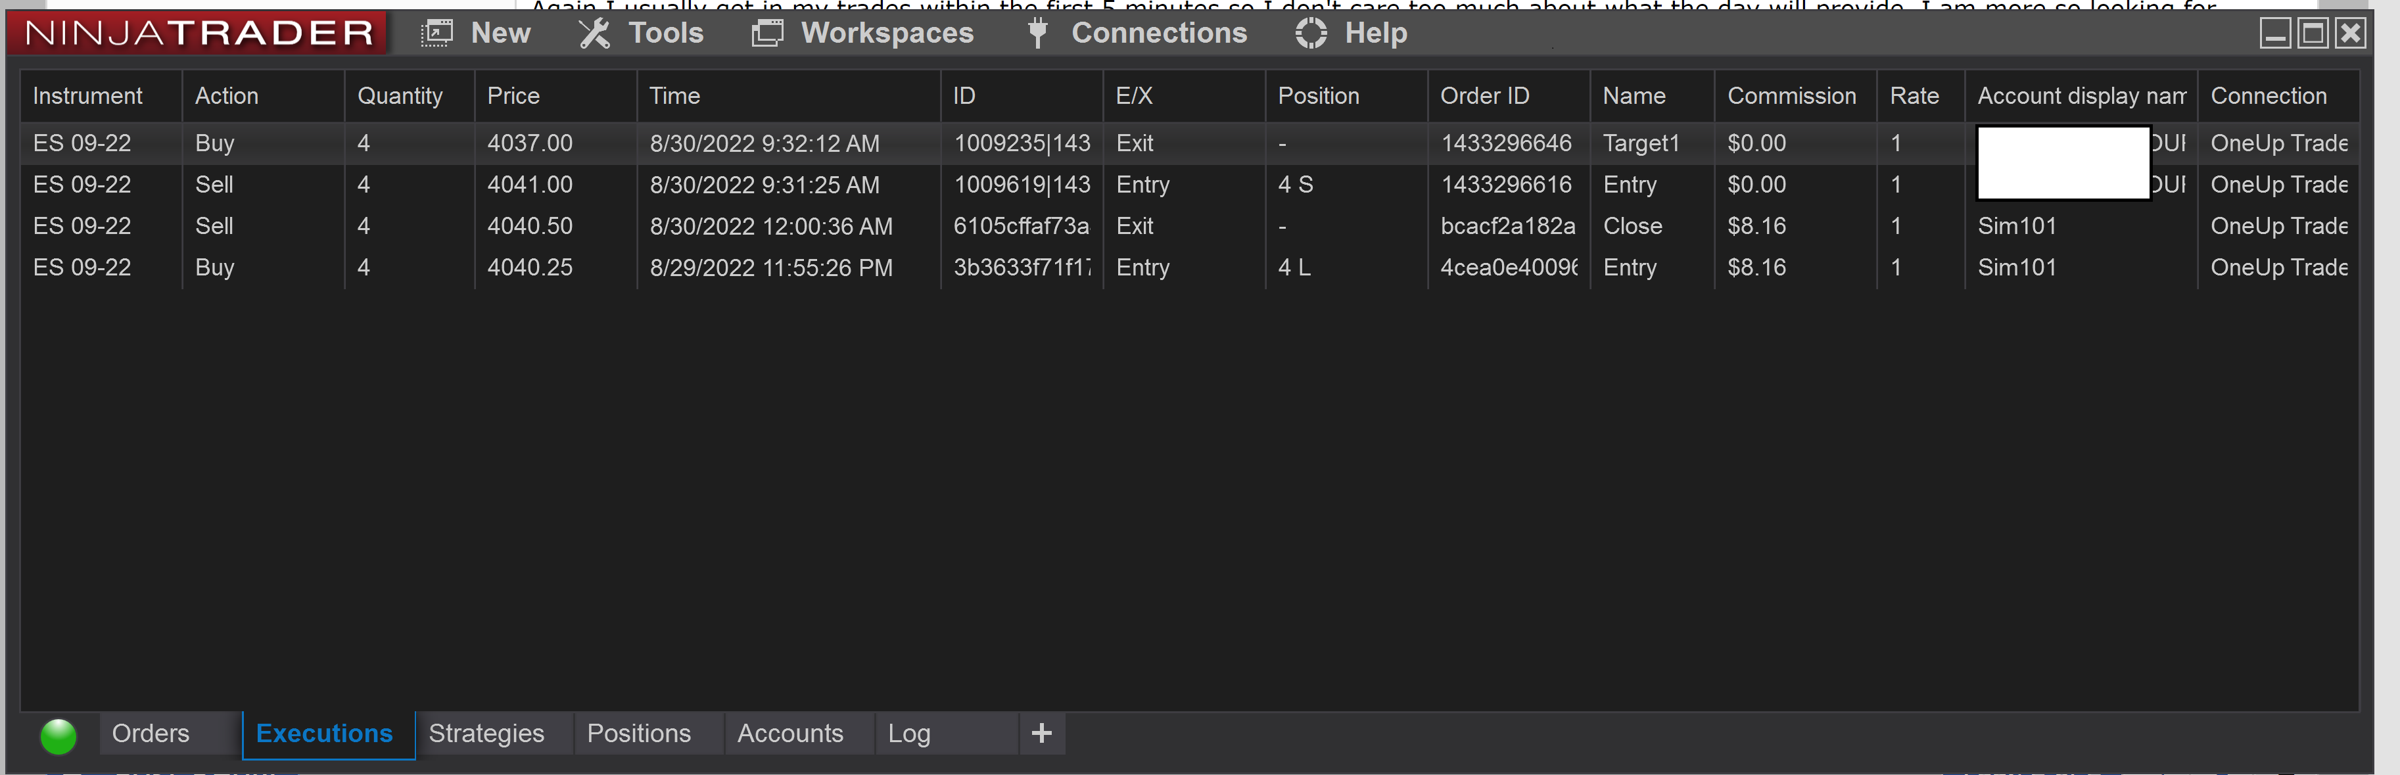The image size is (2400, 775).
Task: Sort by the Commission column header
Action: pos(1795,96)
